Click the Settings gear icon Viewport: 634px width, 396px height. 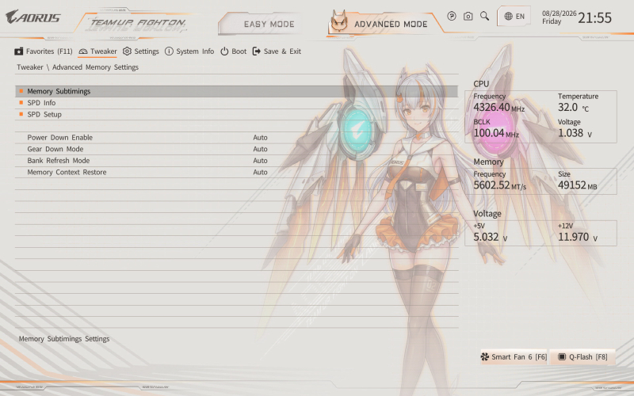click(x=127, y=51)
